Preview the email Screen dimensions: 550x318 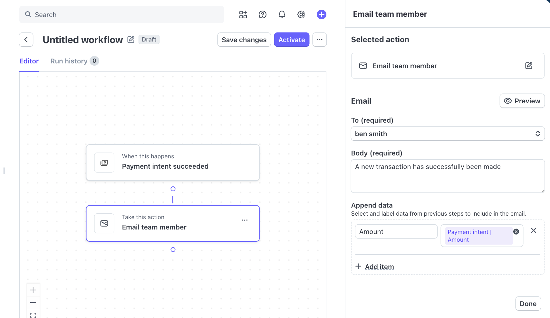click(522, 101)
